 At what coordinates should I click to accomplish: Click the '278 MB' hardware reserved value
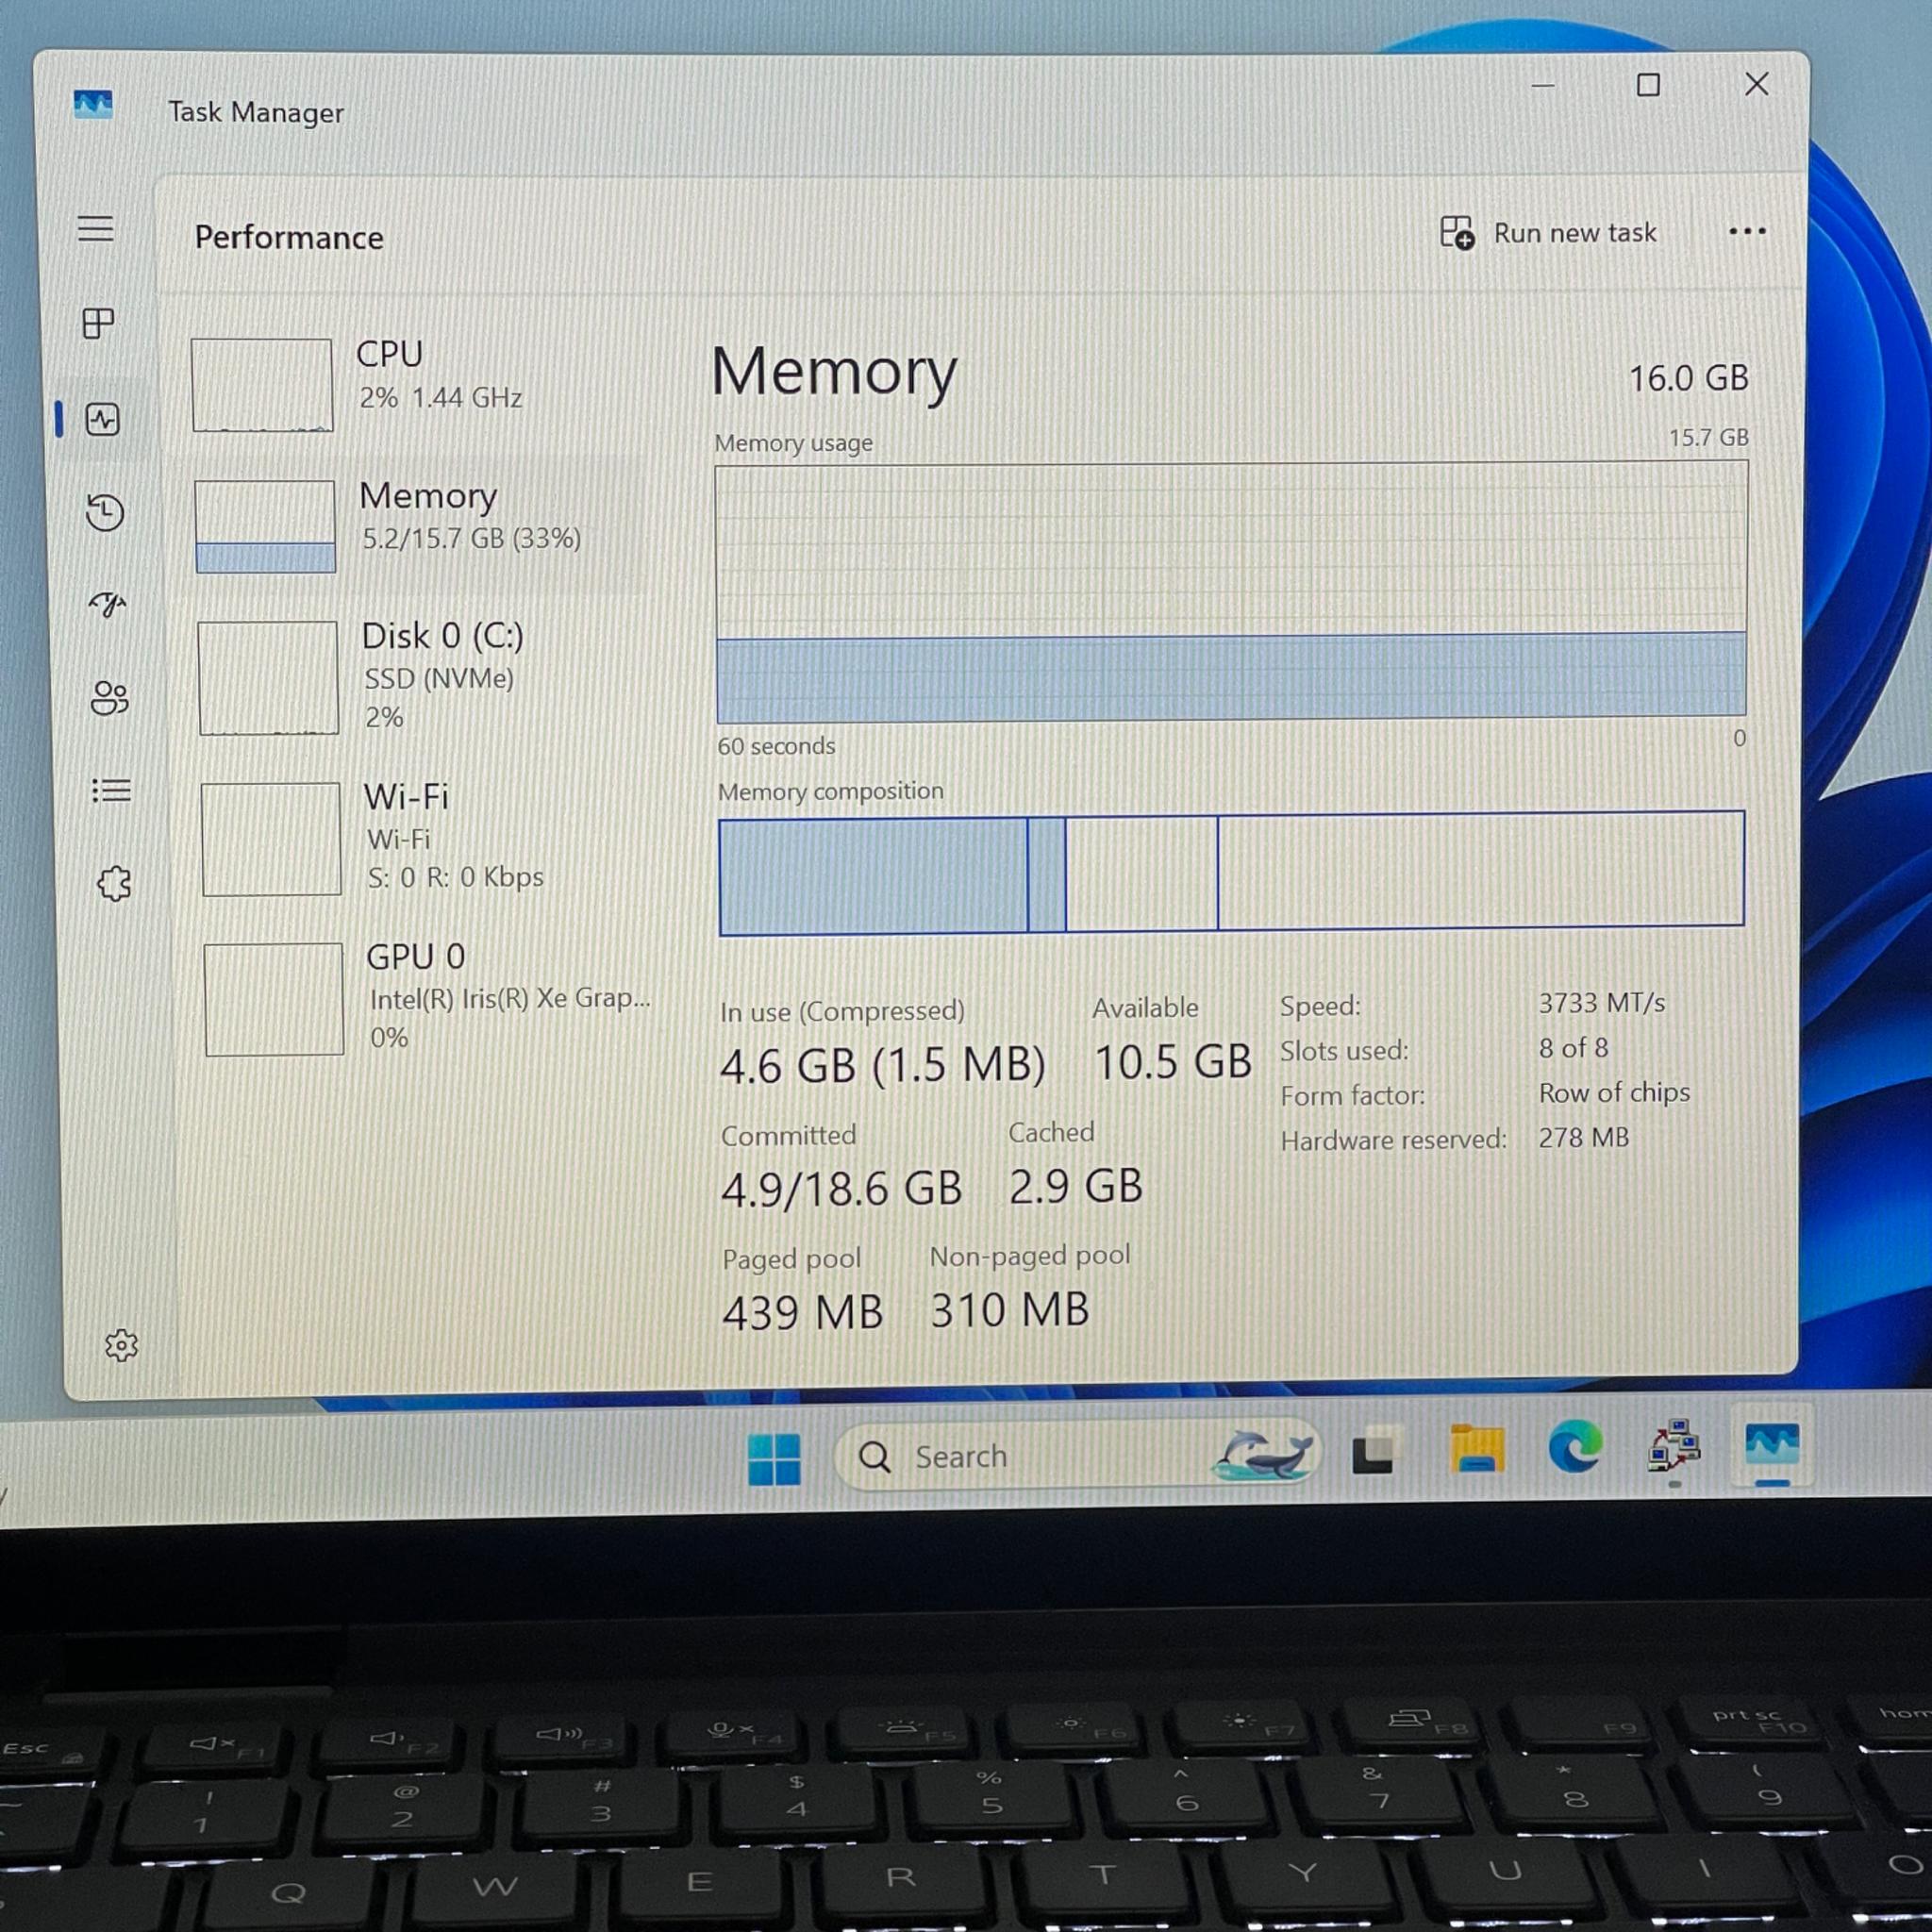(x=1584, y=1138)
